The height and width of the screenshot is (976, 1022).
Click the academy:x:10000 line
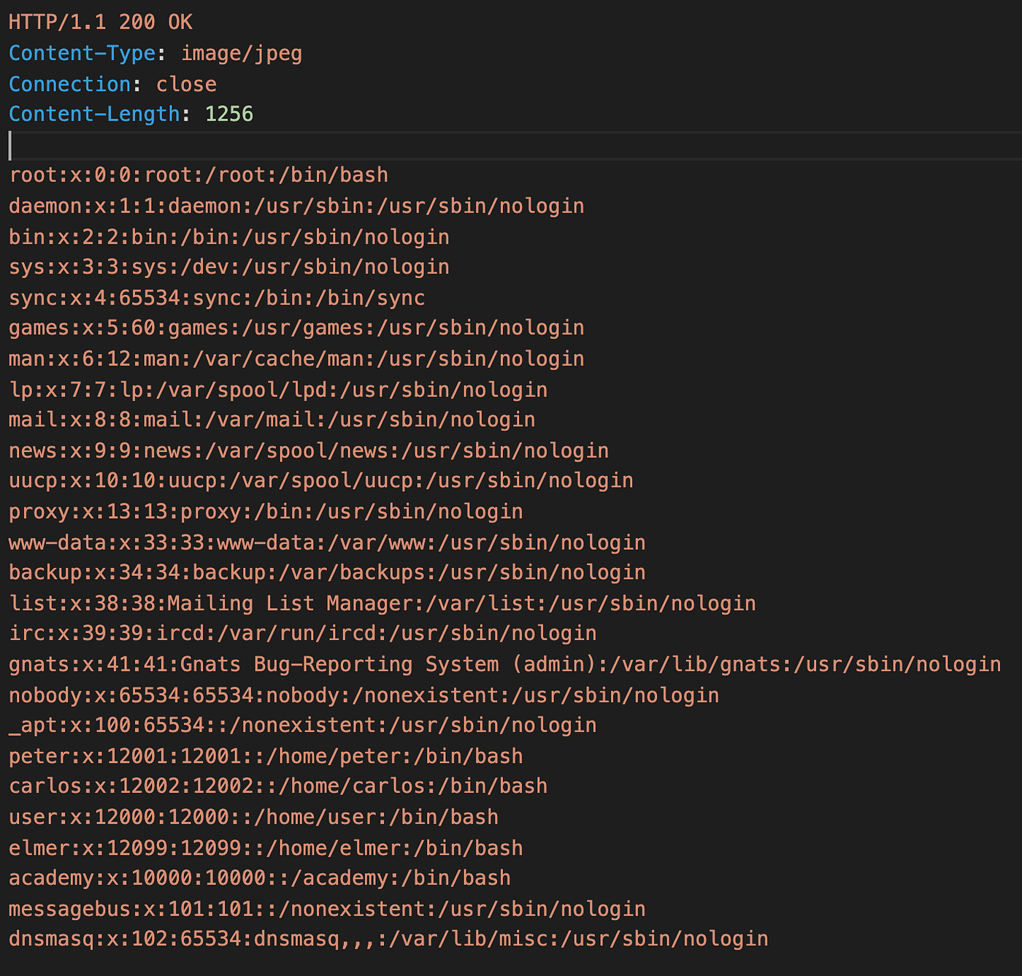coord(260,878)
